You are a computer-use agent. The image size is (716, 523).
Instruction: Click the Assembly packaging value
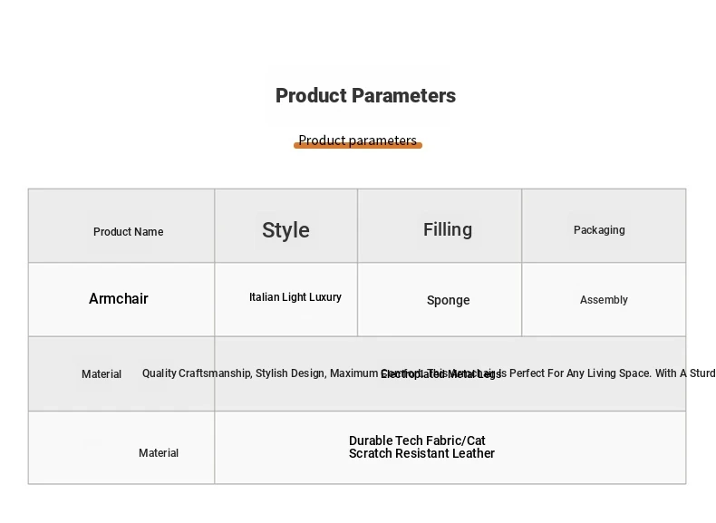coord(604,300)
